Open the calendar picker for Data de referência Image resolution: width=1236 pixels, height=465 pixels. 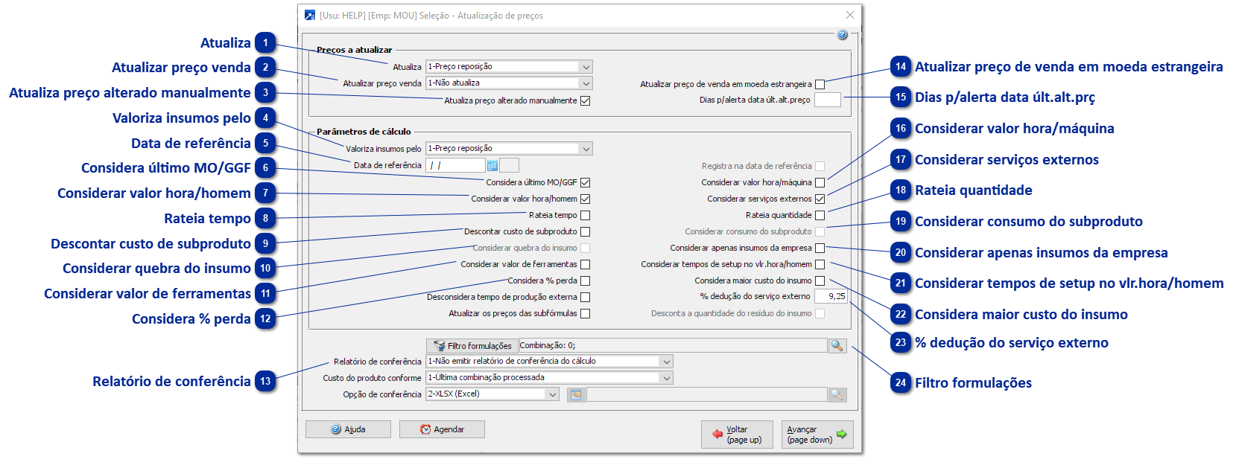[x=492, y=165]
